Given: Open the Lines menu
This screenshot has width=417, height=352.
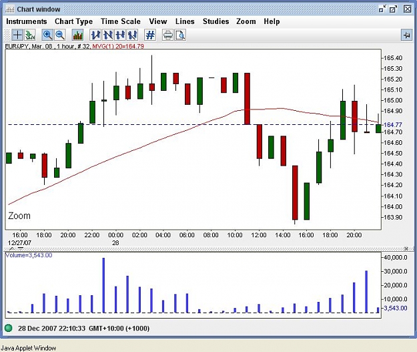Looking at the screenshot, I should (x=185, y=21).
